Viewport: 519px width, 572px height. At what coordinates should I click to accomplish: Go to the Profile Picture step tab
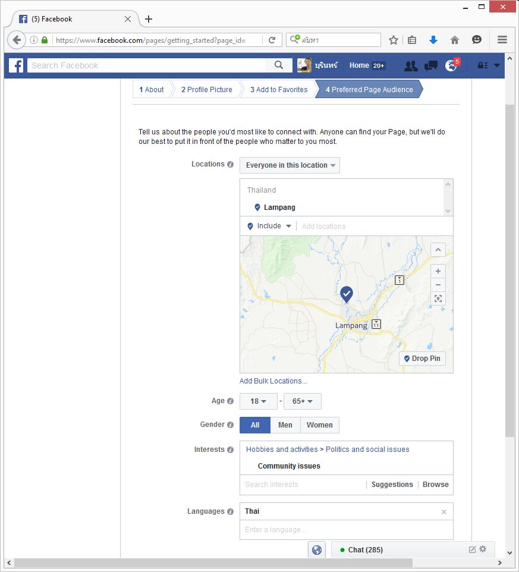coord(206,90)
